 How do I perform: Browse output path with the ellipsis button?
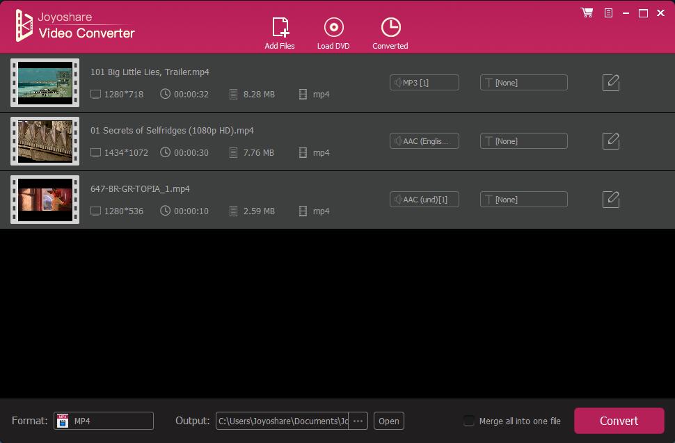pyautogui.click(x=358, y=421)
